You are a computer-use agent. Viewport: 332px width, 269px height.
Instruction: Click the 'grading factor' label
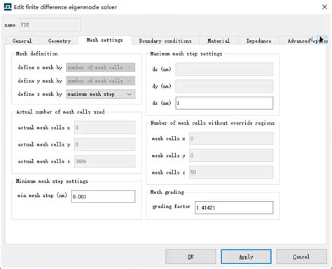click(x=172, y=207)
